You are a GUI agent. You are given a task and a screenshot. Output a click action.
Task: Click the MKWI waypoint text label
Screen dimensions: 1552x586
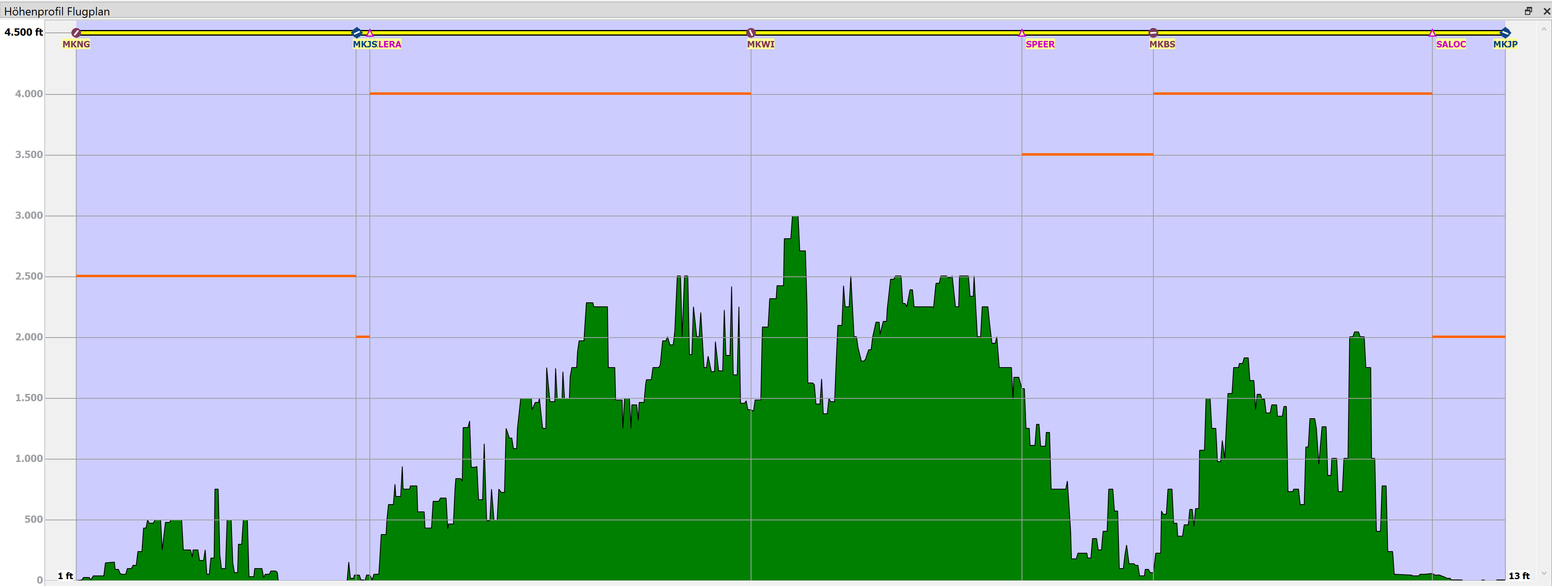[x=760, y=44]
